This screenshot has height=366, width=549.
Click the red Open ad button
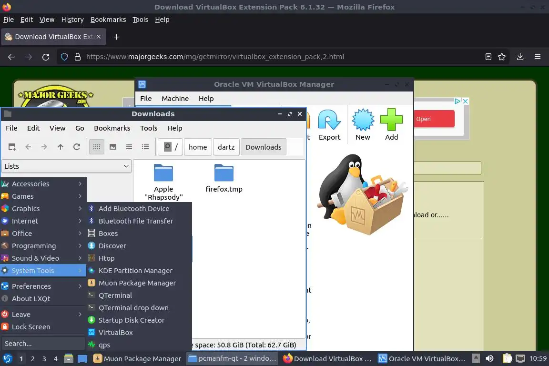(x=434, y=119)
